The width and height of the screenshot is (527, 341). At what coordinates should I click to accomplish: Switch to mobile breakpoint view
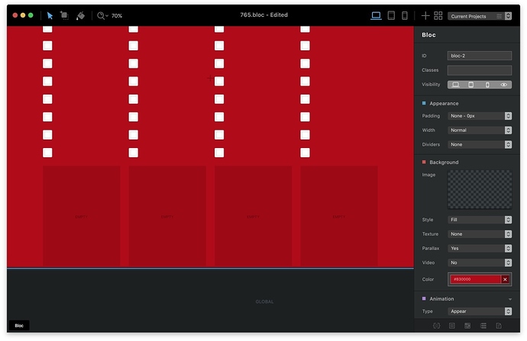pos(406,15)
